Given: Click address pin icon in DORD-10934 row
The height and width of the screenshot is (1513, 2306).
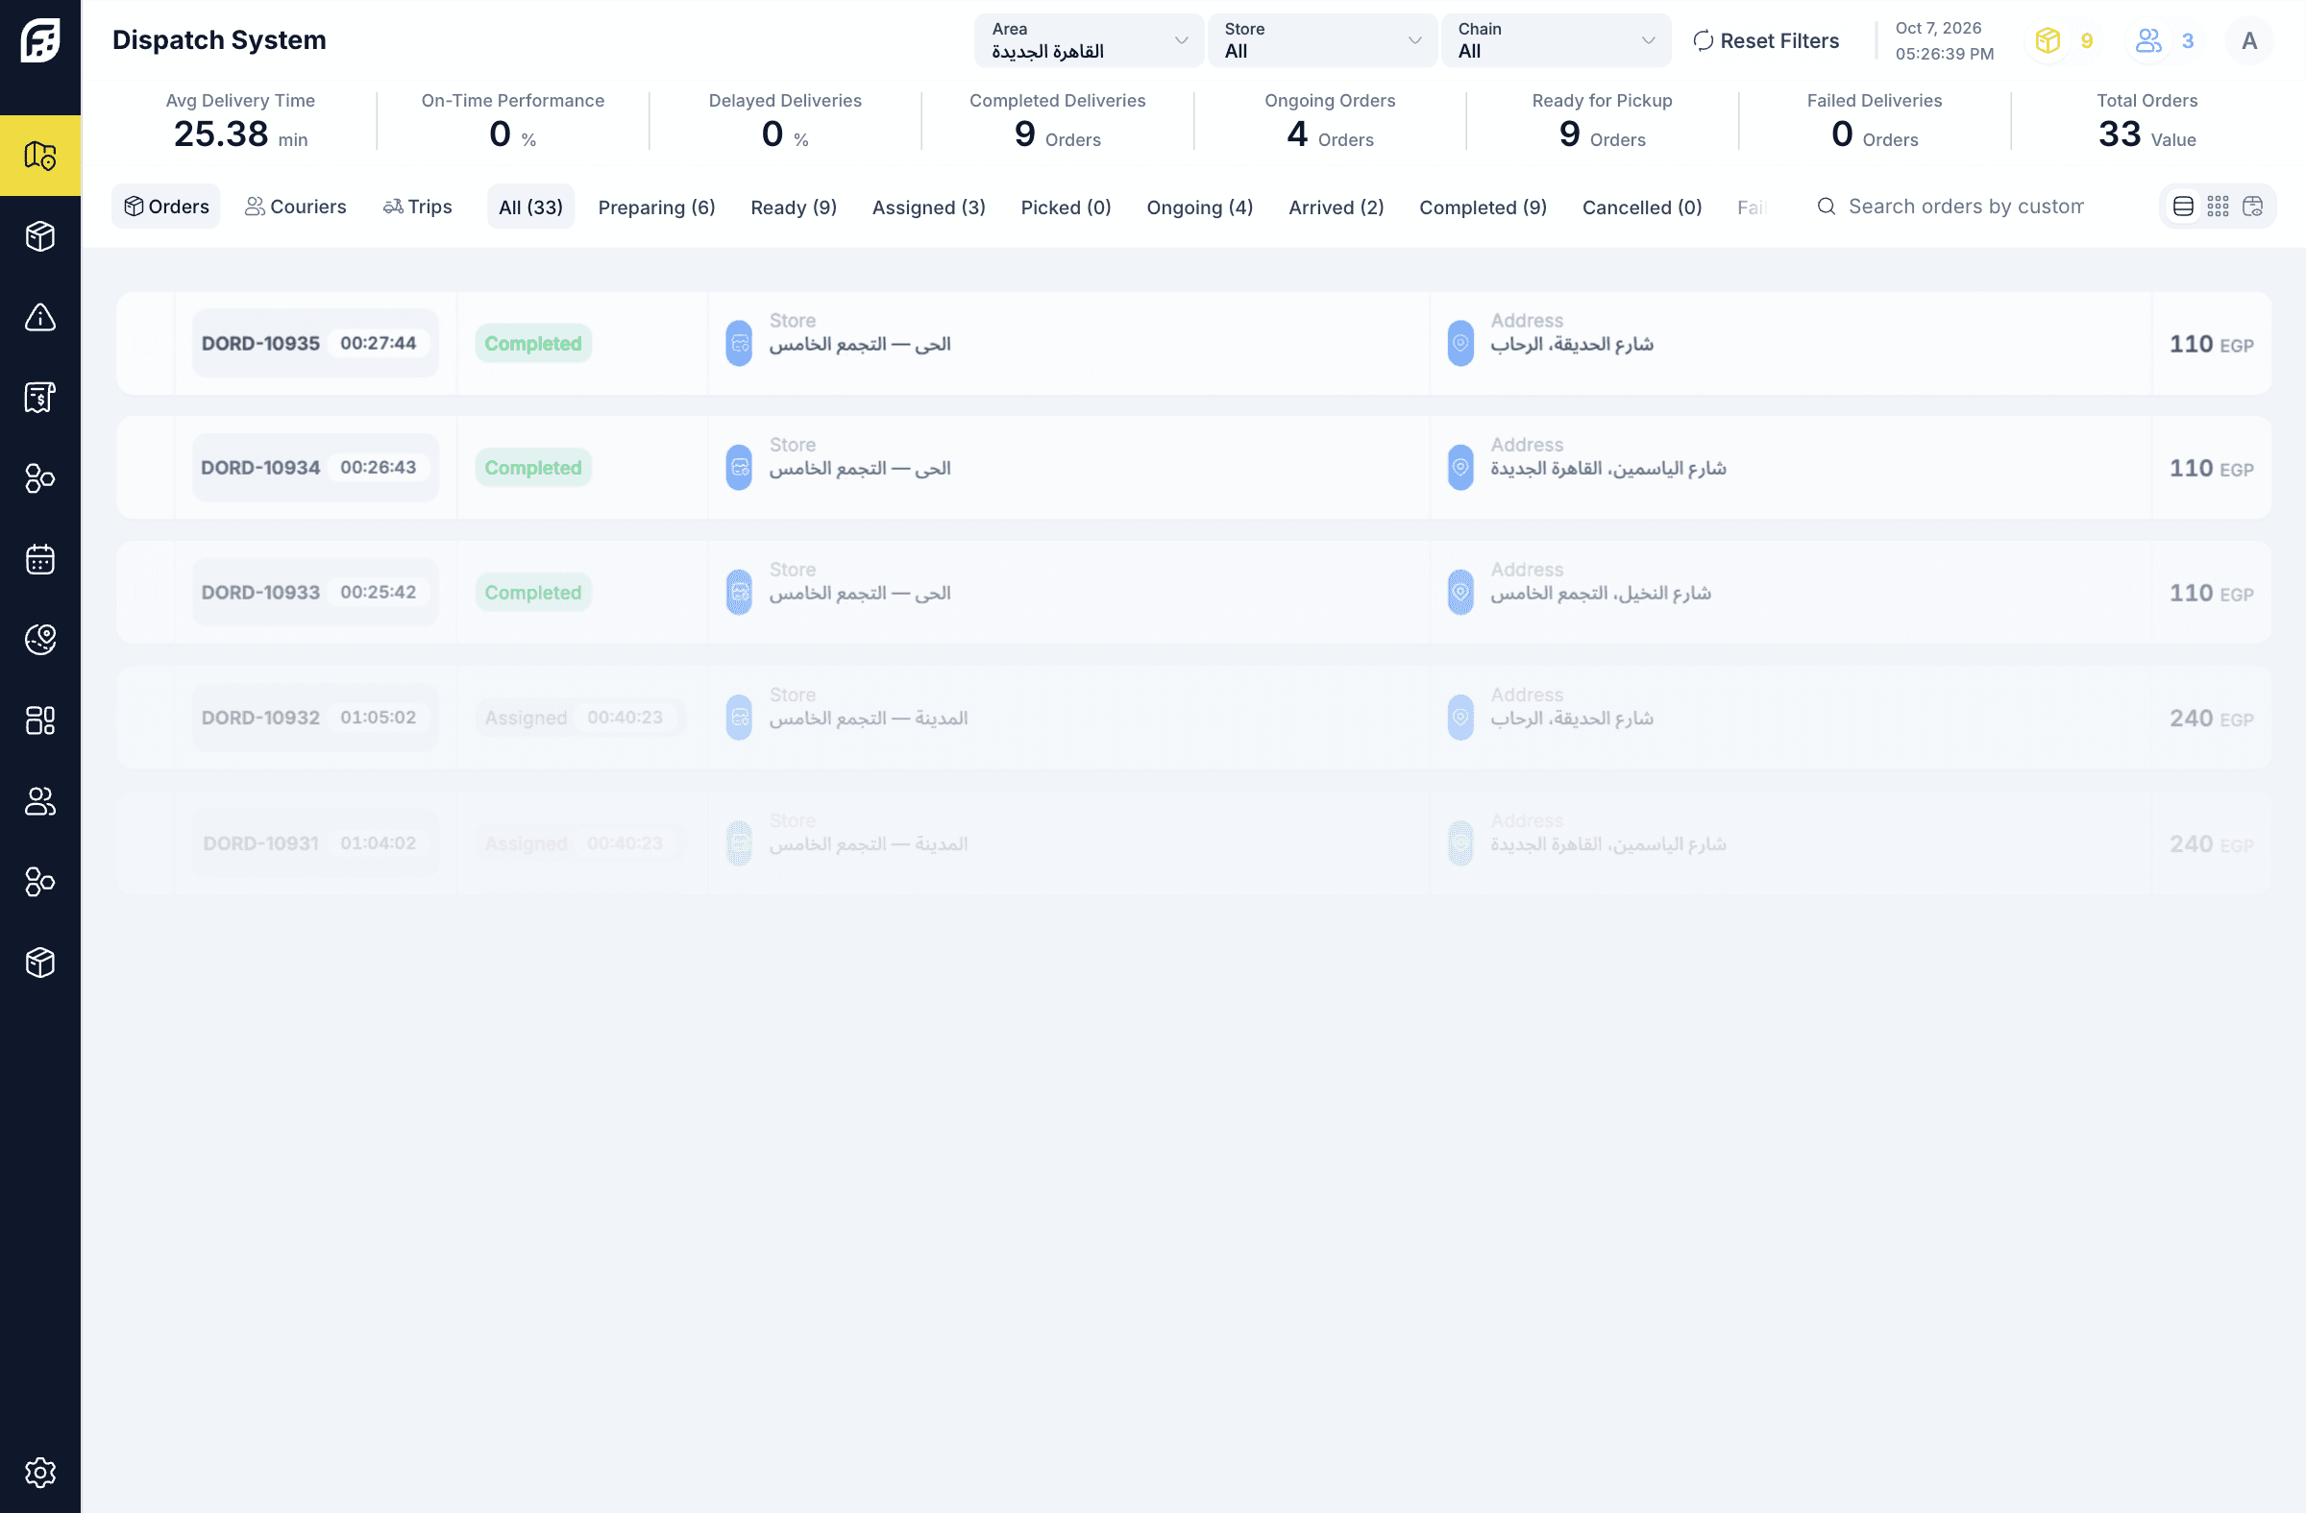Looking at the screenshot, I should pyautogui.click(x=1460, y=467).
